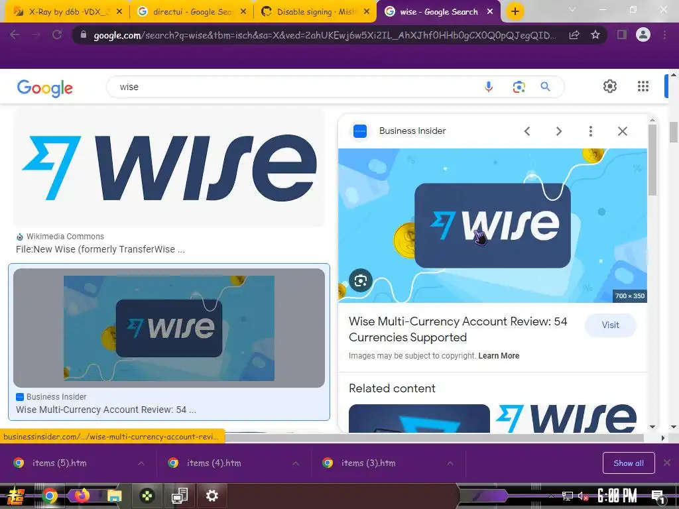
Task: Open the notification center icon
Action: point(658,496)
